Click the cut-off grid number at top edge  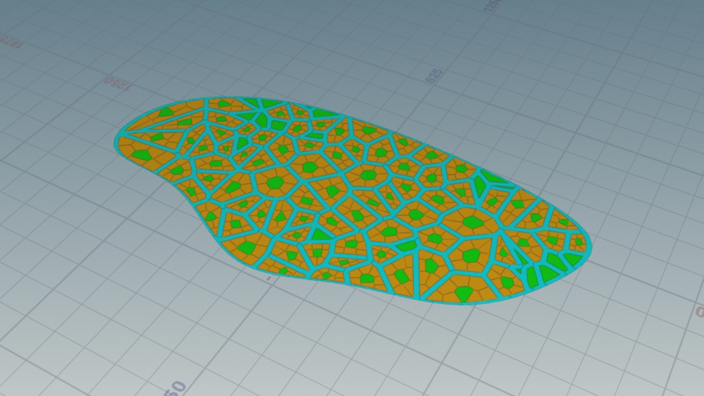(x=492, y=5)
